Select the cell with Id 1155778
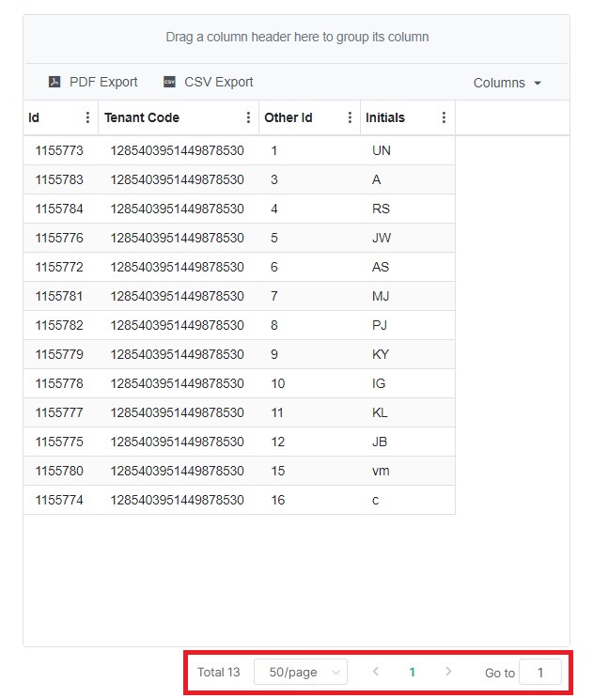 point(60,383)
